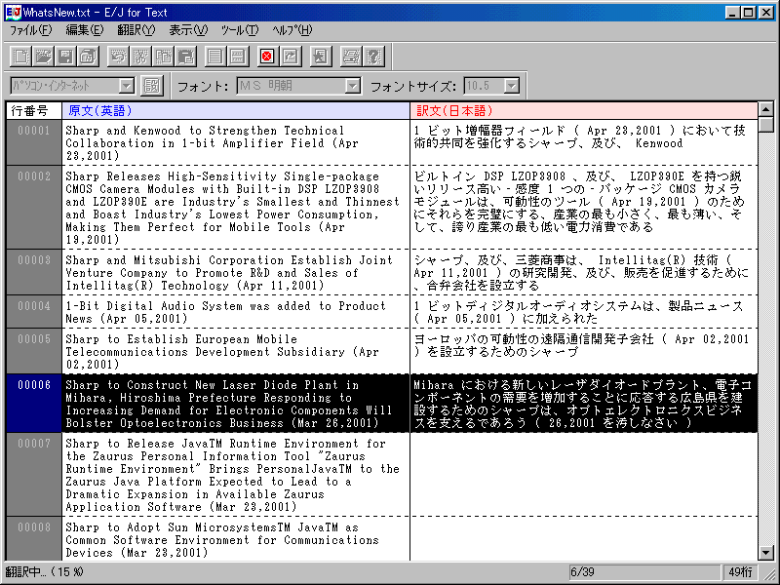Click the star document toolbar icon
Viewport: 780px width, 585px height.
tap(321, 57)
